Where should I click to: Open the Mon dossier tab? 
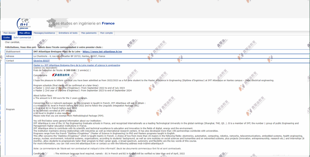pos(9,33)
